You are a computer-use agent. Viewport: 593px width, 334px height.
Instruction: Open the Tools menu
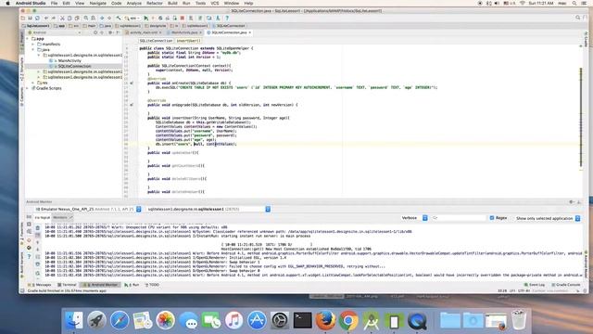point(200,3)
